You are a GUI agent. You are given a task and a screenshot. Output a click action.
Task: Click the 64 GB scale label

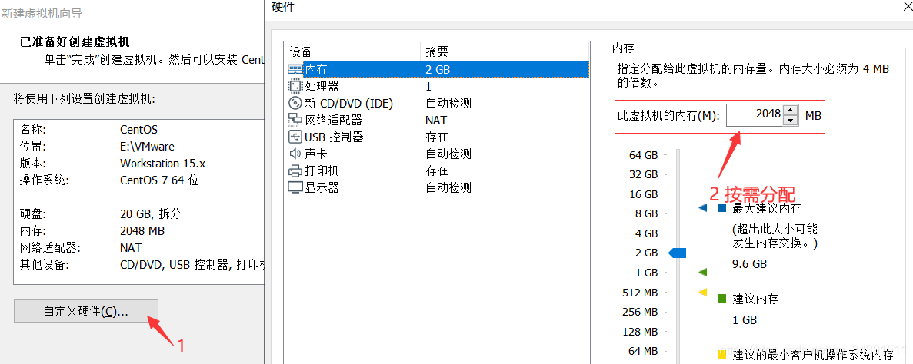pyautogui.click(x=644, y=155)
